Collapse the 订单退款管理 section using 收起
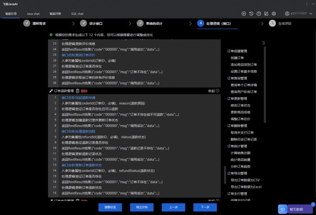The width and height of the screenshot is (316, 215). tap(213, 91)
